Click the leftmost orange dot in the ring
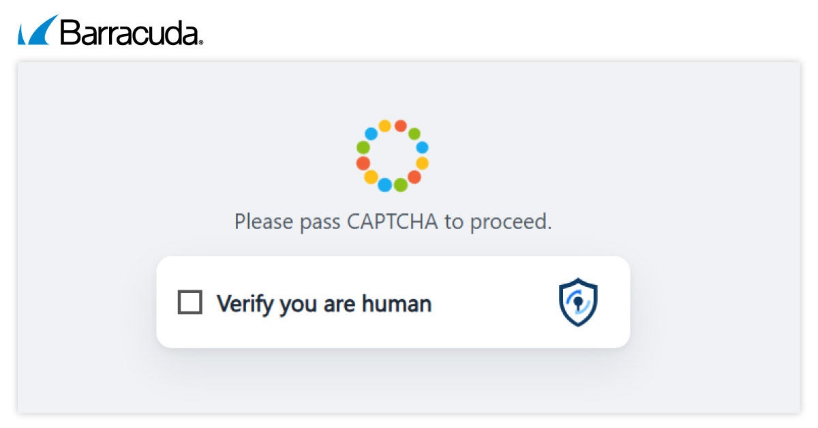 point(363,164)
